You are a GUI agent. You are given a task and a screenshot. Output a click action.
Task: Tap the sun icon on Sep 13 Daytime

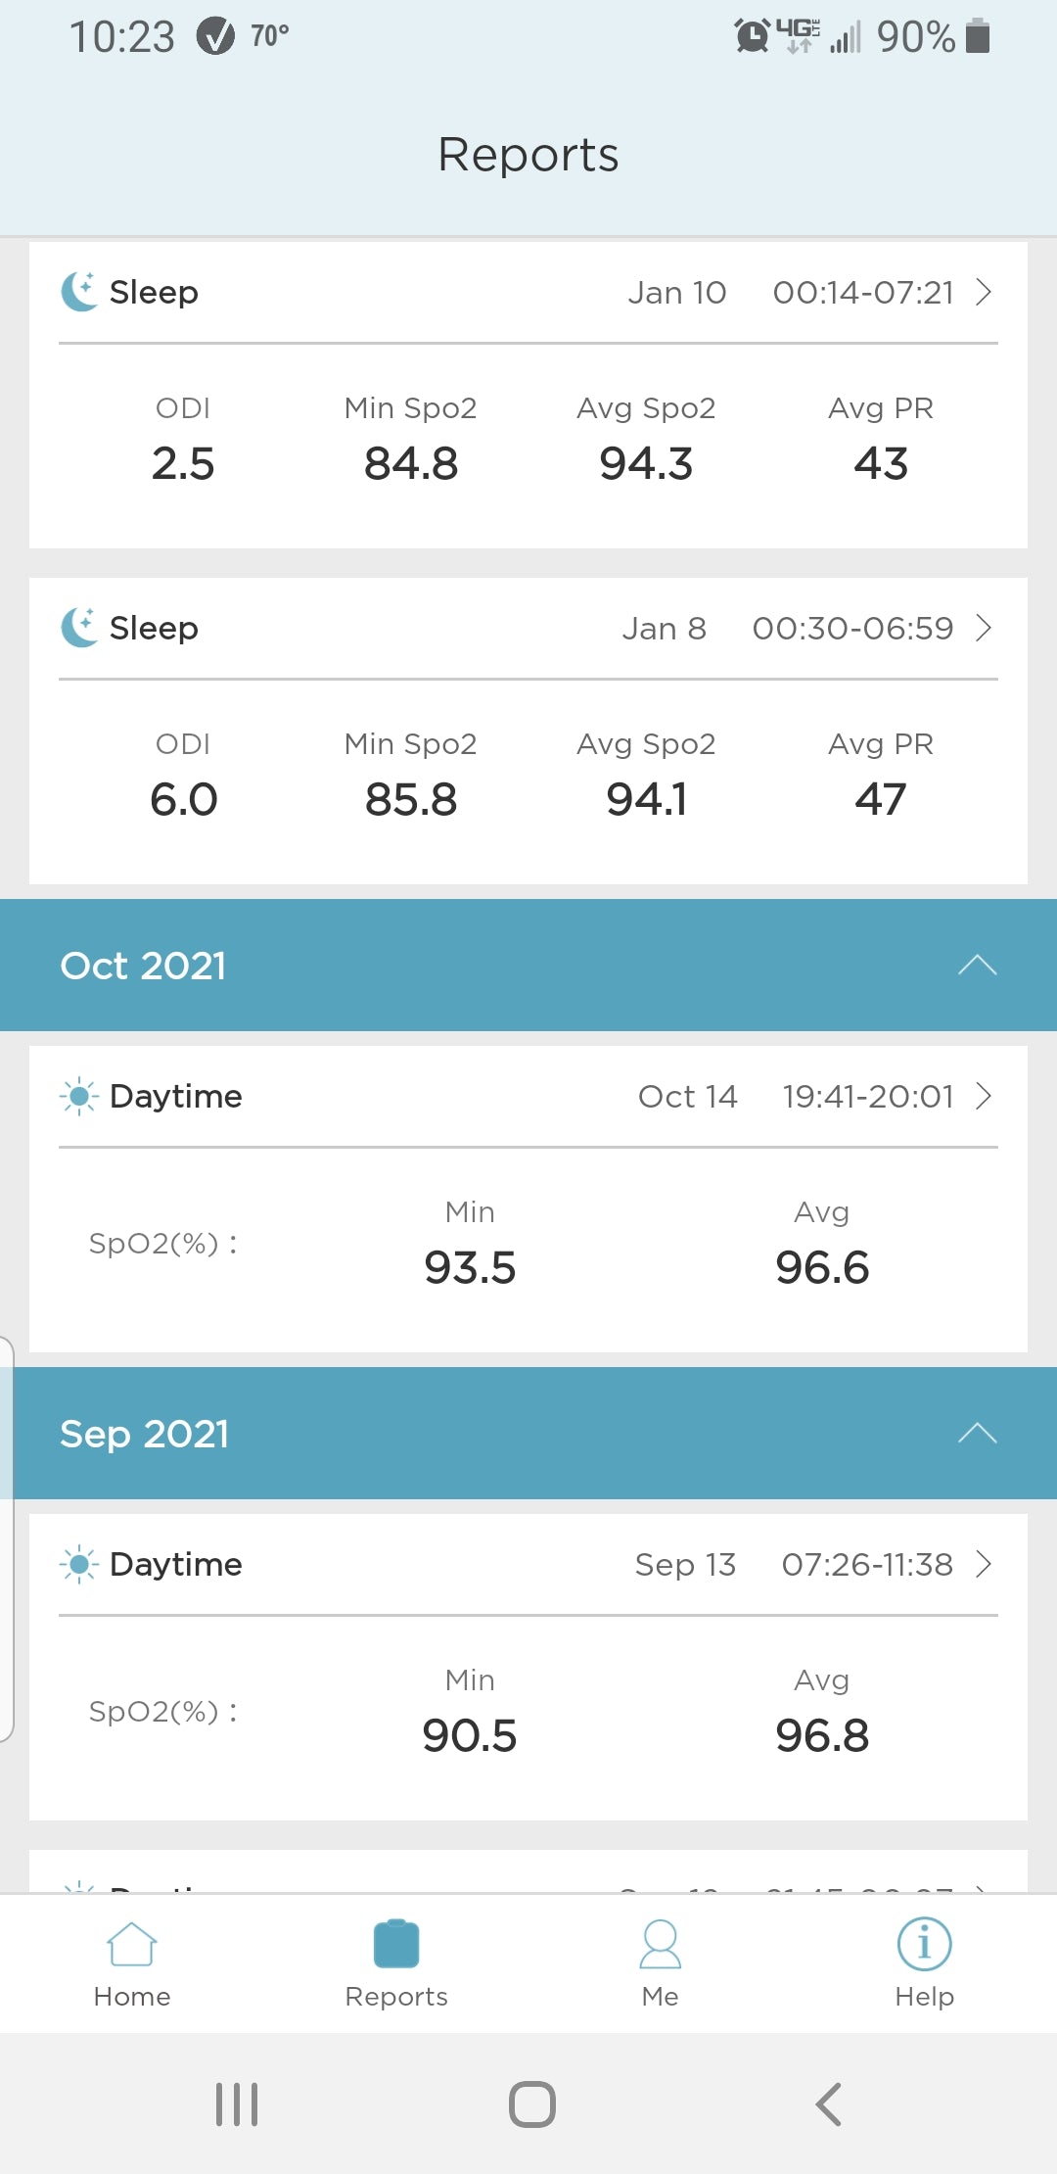click(x=79, y=1564)
